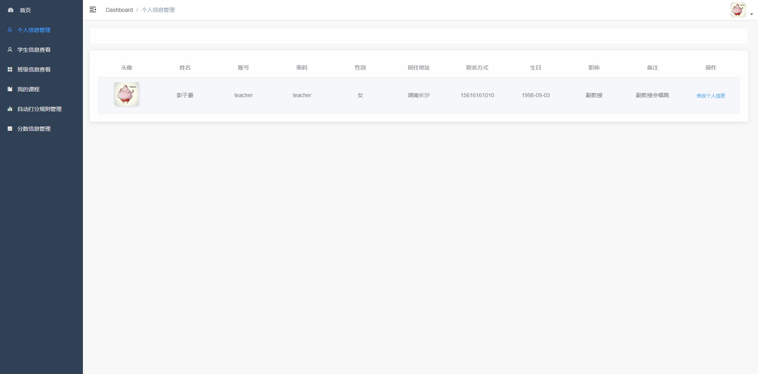Click the teacher avatar thumbnail in the table

coord(126,94)
